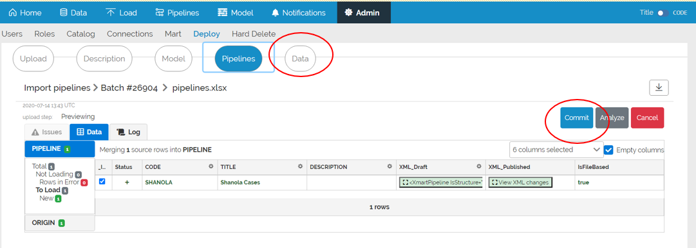This screenshot has height=248, width=696.
Task: Switch to the Data preview tab
Action: [x=89, y=132]
